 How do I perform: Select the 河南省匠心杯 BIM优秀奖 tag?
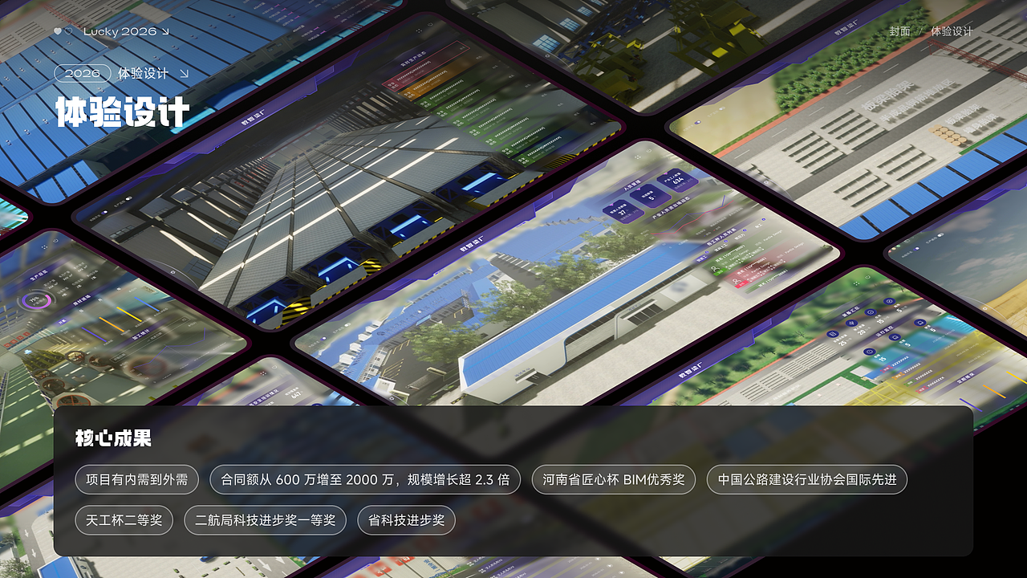coord(614,480)
